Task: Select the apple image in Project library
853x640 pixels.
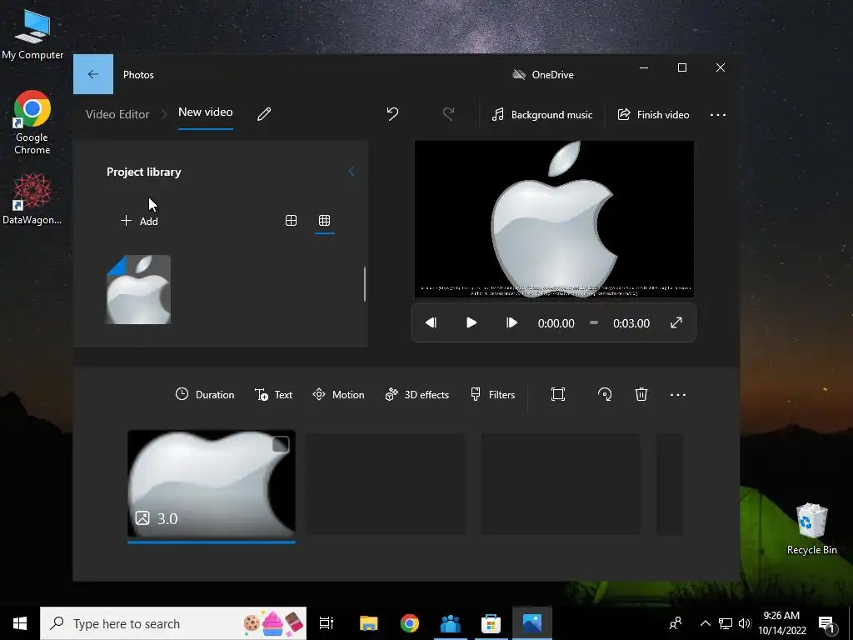Action: [x=139, y=289]
